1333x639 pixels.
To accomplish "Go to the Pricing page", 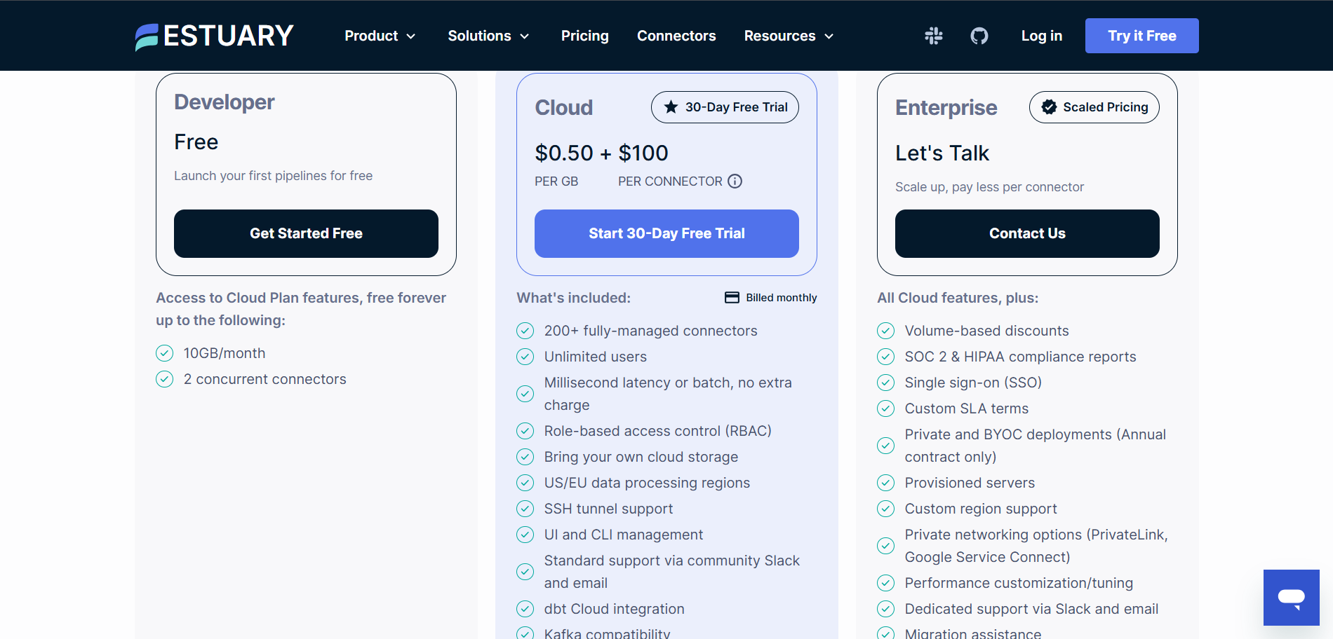I will pos(585,36).
